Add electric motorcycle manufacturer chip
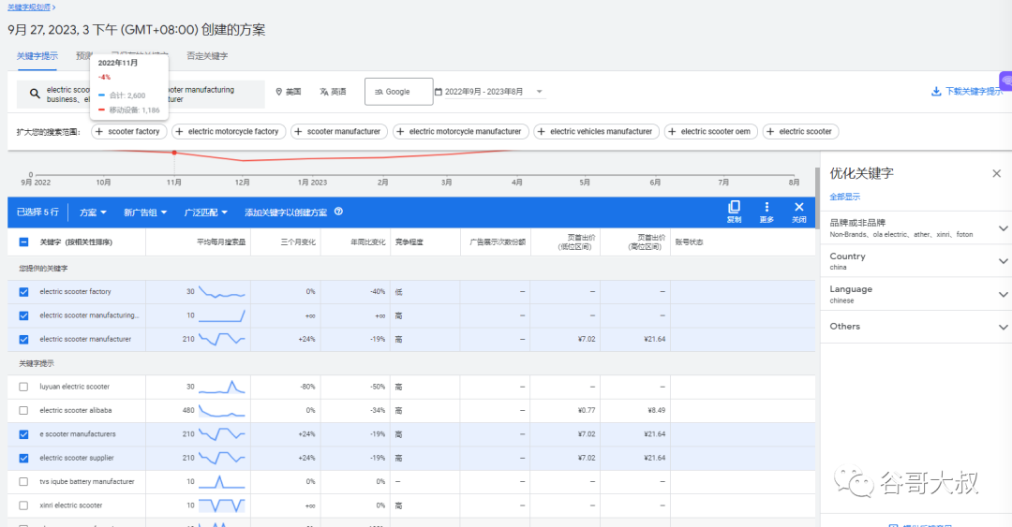The height and width of the screenshot is (527, 1012). click(461, 132)
